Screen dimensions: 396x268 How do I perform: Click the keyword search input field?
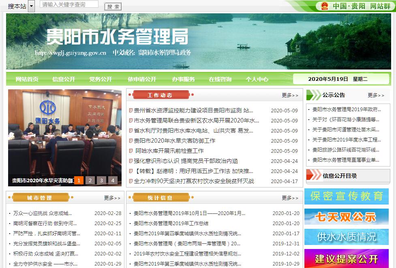click(69, 4)
